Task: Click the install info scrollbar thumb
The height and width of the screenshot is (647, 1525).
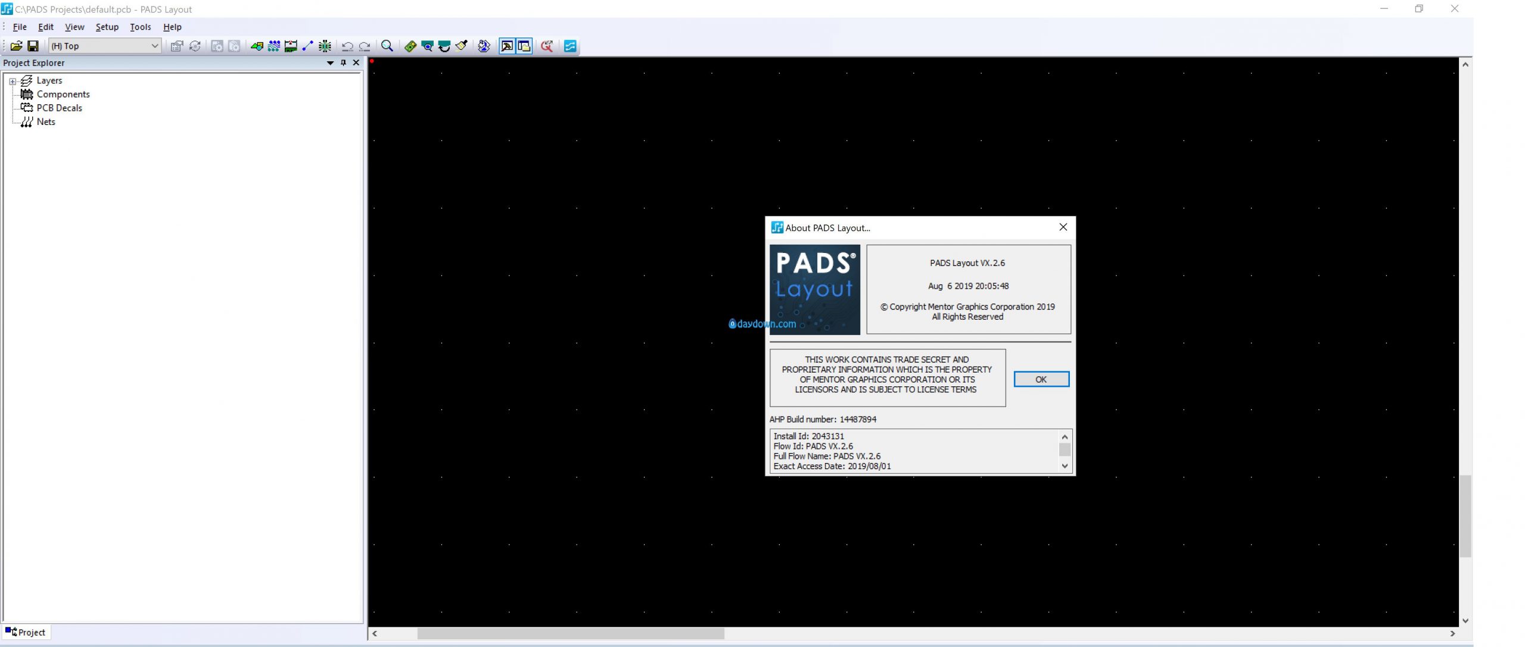Action: [1065, 449]
